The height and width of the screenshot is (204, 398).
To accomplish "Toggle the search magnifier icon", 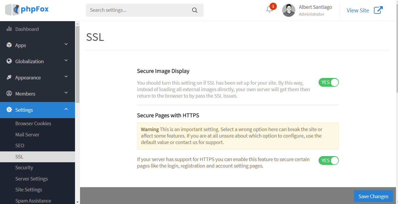I will coord(195,10).
